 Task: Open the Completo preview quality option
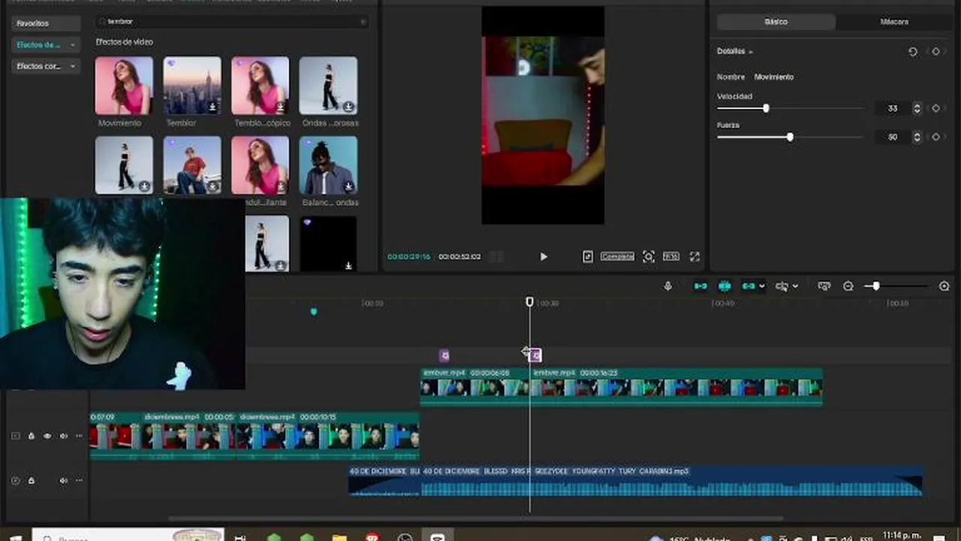(x=617, y=257)
